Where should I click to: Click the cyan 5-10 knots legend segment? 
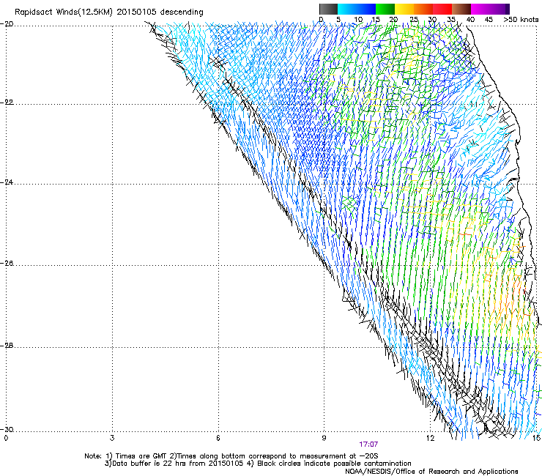347,9
